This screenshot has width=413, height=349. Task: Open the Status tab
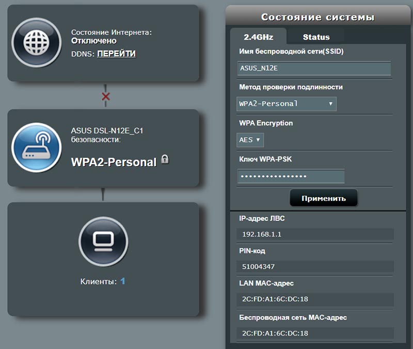click(316, 37)
